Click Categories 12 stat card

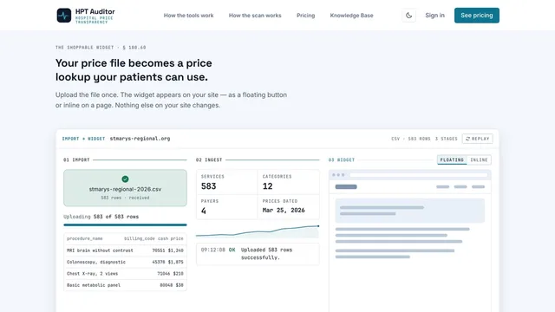click(289, 182)
